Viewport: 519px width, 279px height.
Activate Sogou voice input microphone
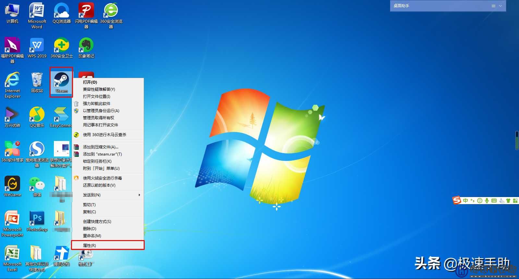(487, 201)
